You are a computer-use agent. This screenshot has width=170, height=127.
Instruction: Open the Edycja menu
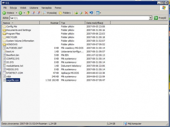13,8
